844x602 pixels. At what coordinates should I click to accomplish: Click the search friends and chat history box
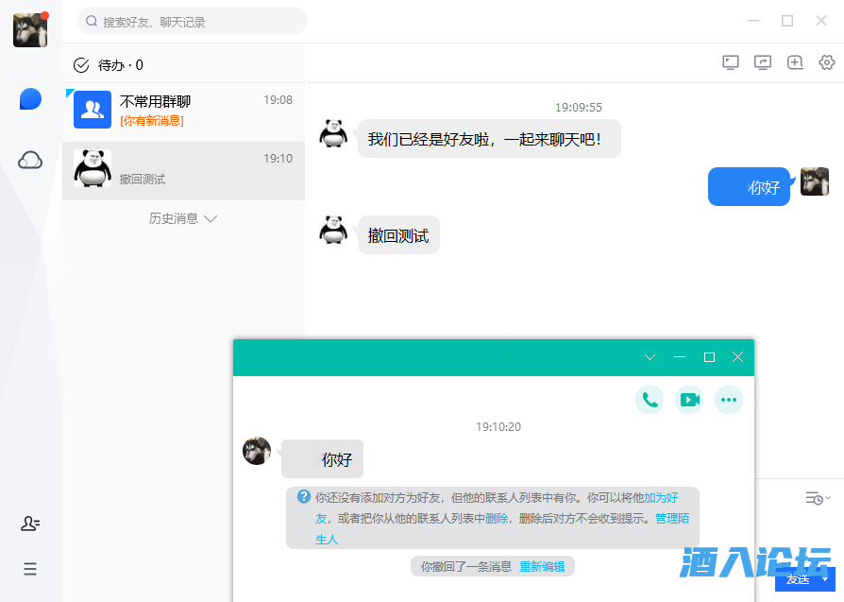[193, 21]
